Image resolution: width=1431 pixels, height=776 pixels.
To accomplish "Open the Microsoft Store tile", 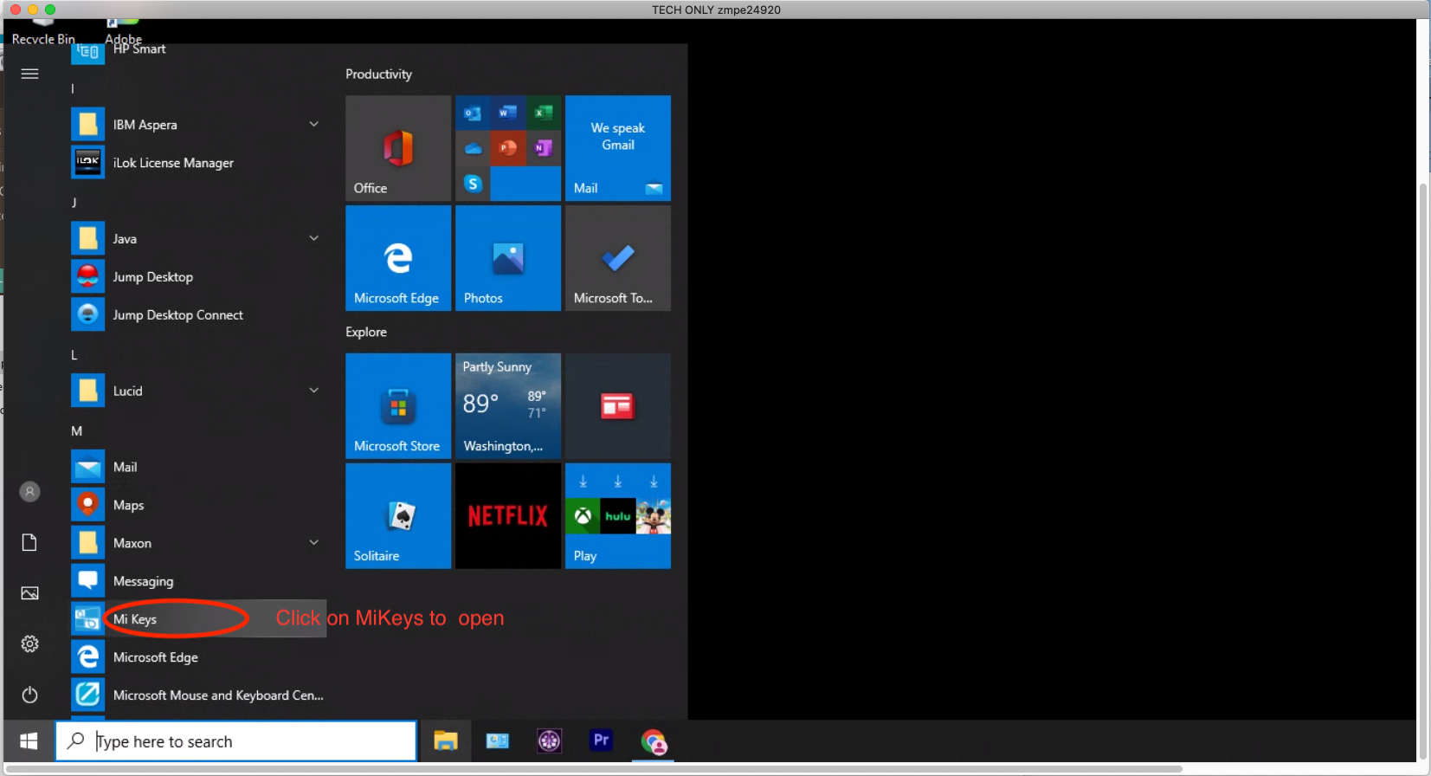I will pos(398,406).
